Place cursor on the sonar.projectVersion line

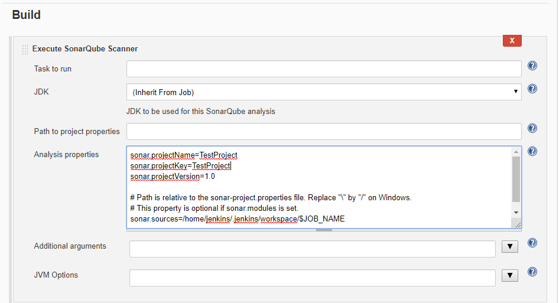[173, 177]
